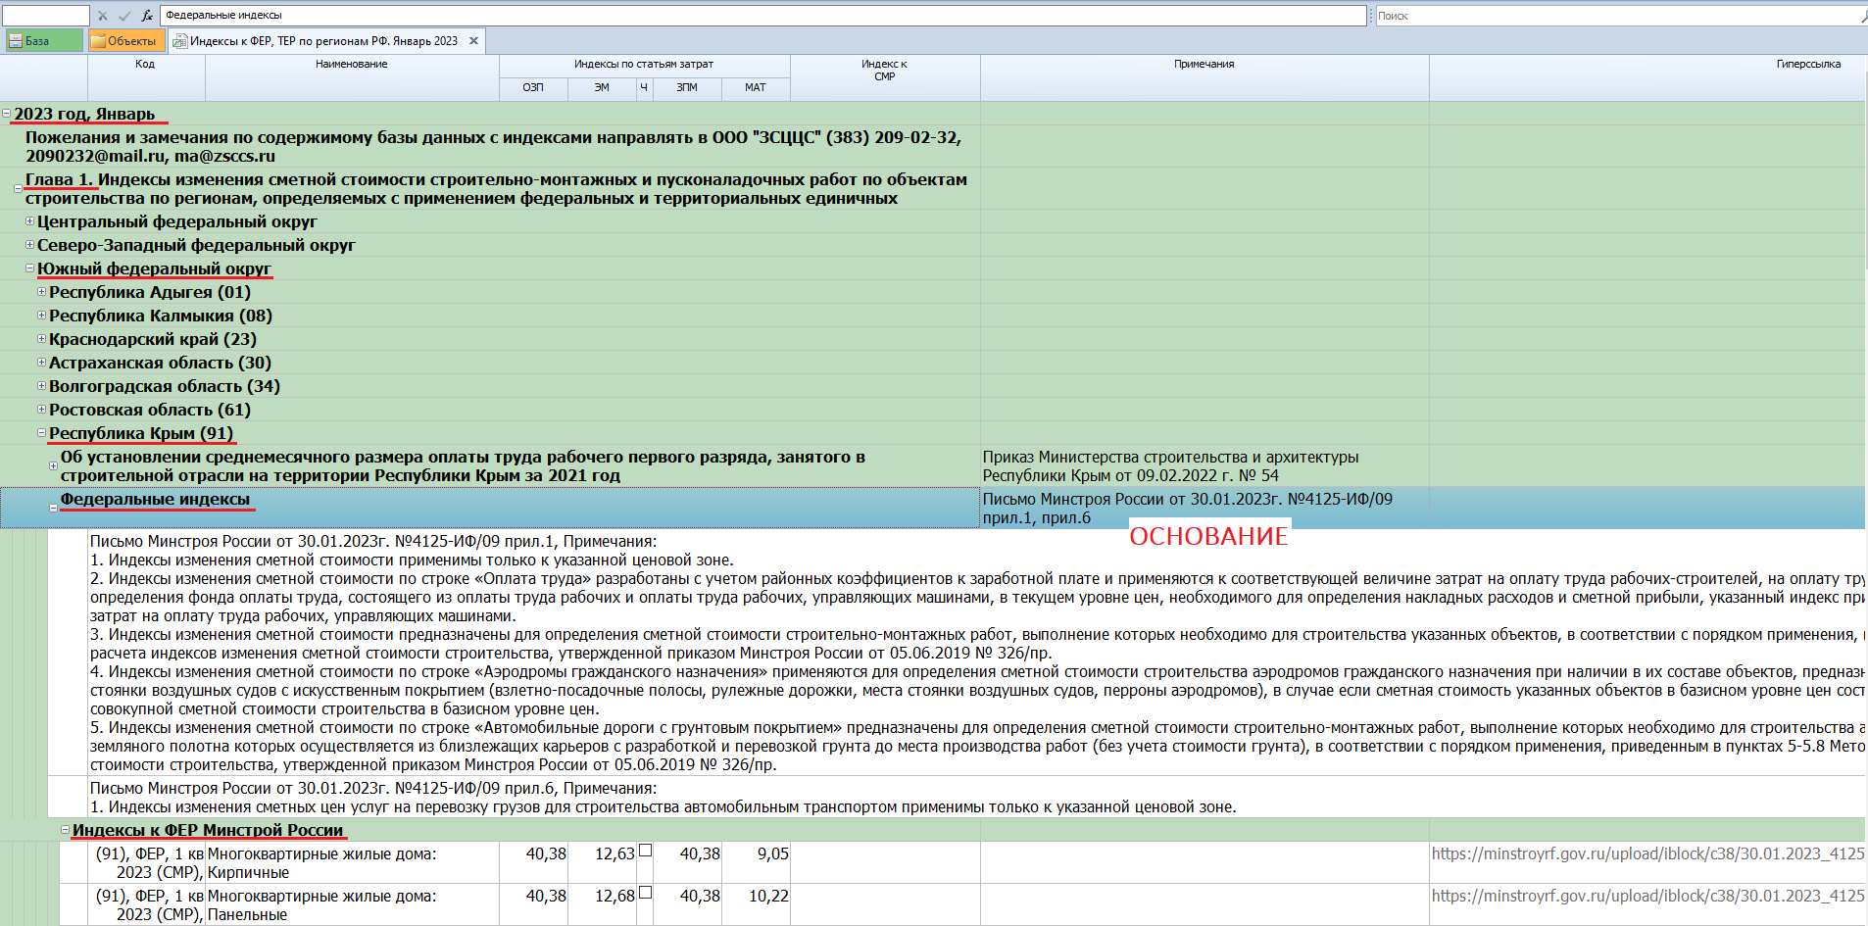Click the 'Индекс к СМР' column header
The image size is (1868, 926).
885,77
